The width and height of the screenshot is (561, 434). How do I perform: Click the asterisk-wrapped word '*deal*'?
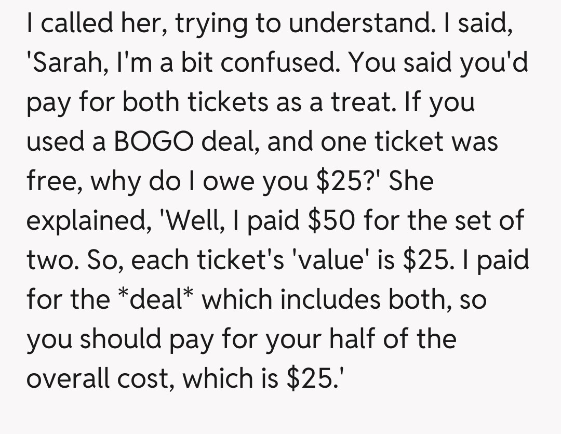click(154, 298)
